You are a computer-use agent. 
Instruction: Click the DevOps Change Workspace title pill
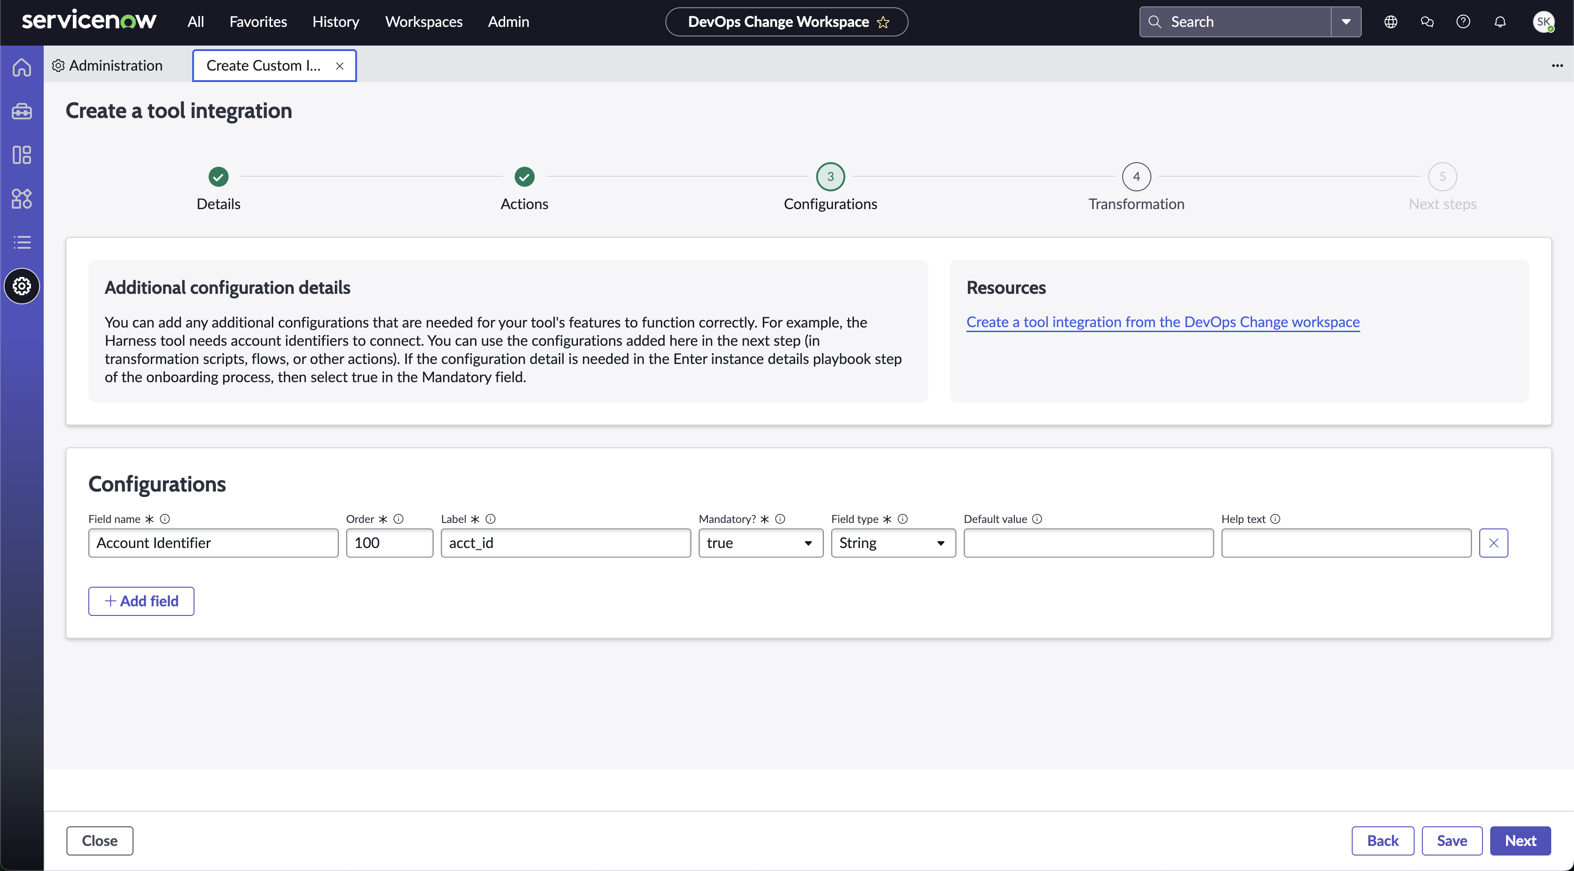787,22
